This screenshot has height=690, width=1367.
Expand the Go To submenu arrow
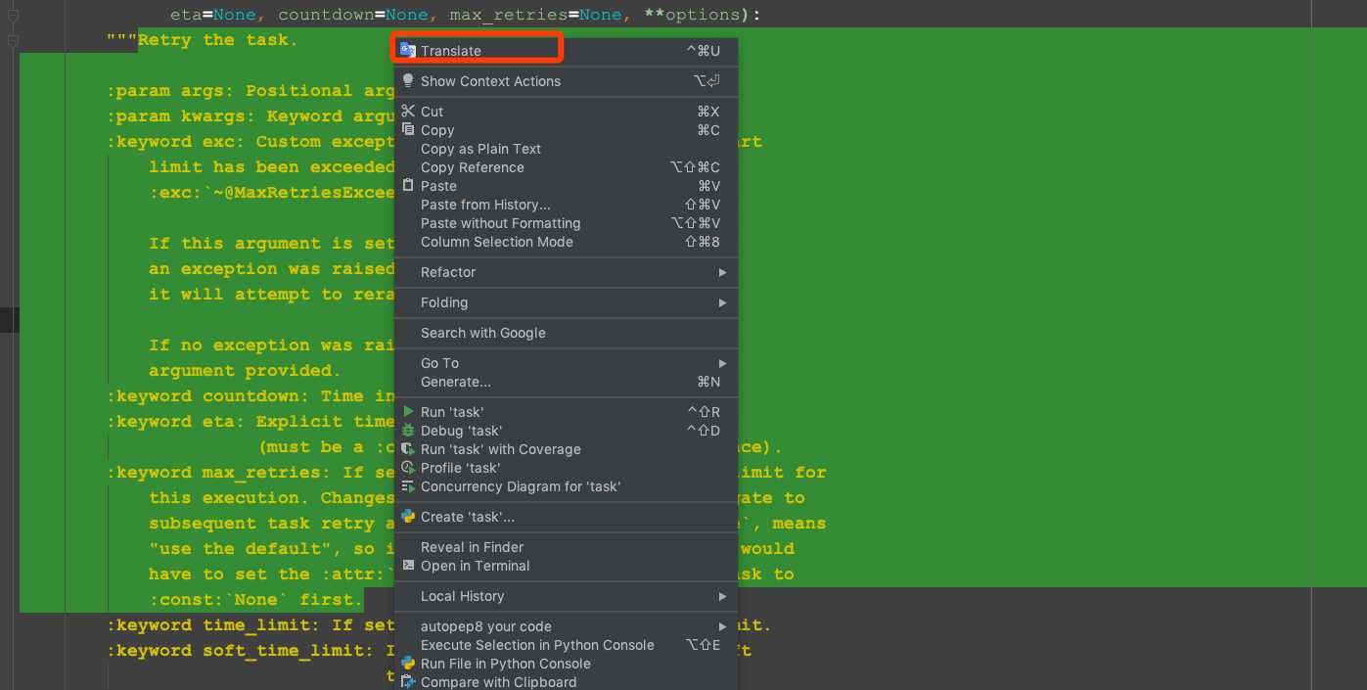tap(722, 363)
